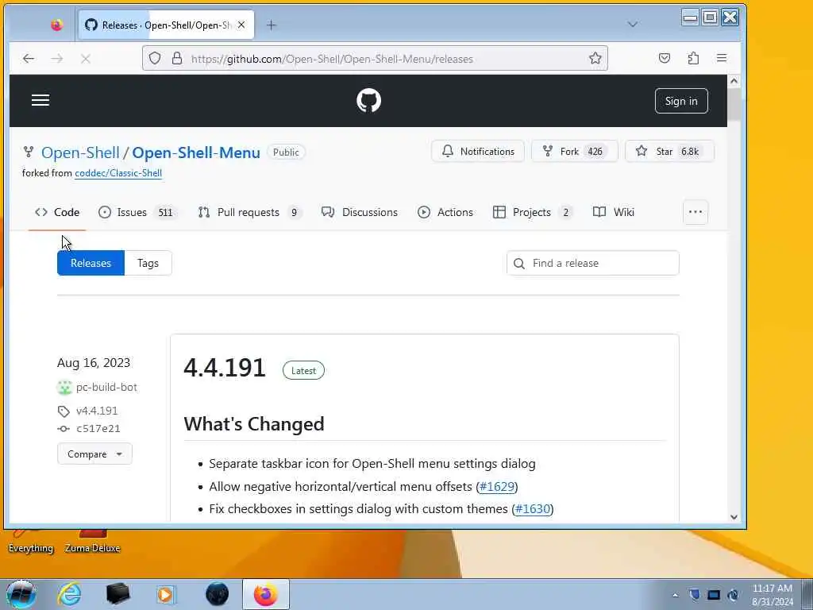Open the Firefox extensions puzzle icon

[x=693, y=58]
